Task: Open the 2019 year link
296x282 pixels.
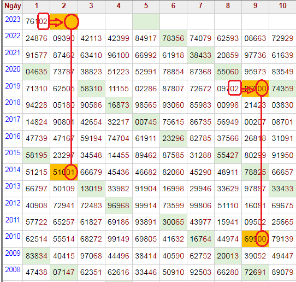Action: [x=13, y=86]
